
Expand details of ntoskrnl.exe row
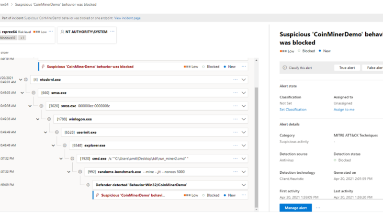(244, 79)
